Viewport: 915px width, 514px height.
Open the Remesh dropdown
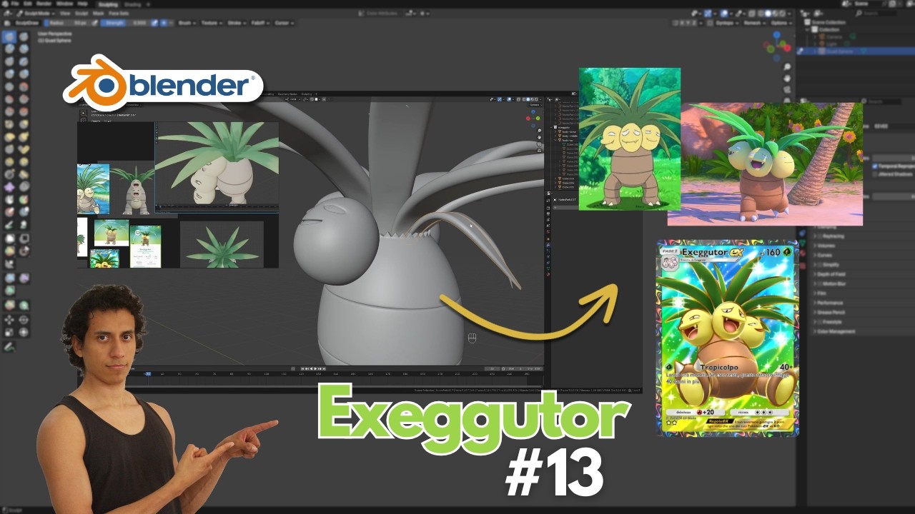754,23
